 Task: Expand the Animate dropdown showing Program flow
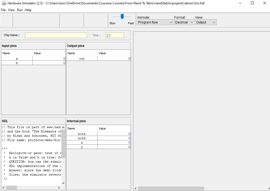click(x=155, y=22)
